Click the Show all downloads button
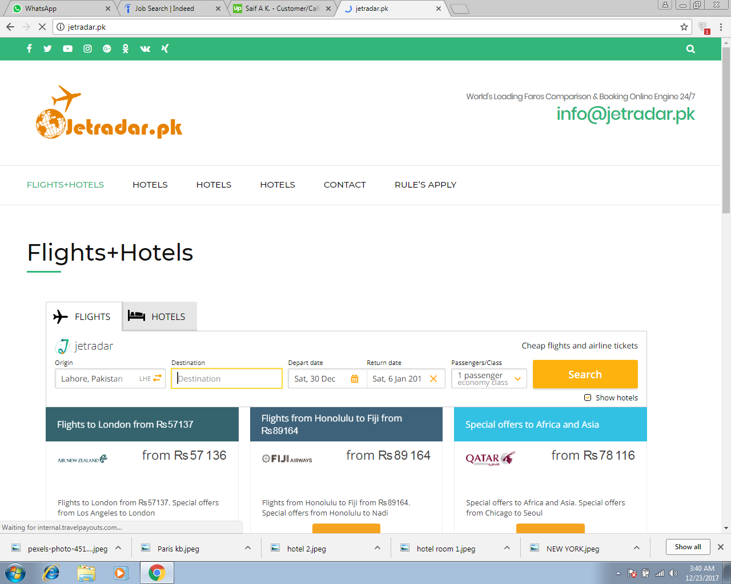This screenshot has width=731, height=584. pyautogui.click(x=688, y=546)
